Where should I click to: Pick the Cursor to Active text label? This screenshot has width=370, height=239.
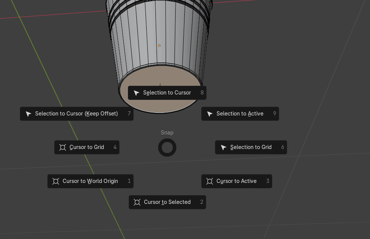point(236,181)
